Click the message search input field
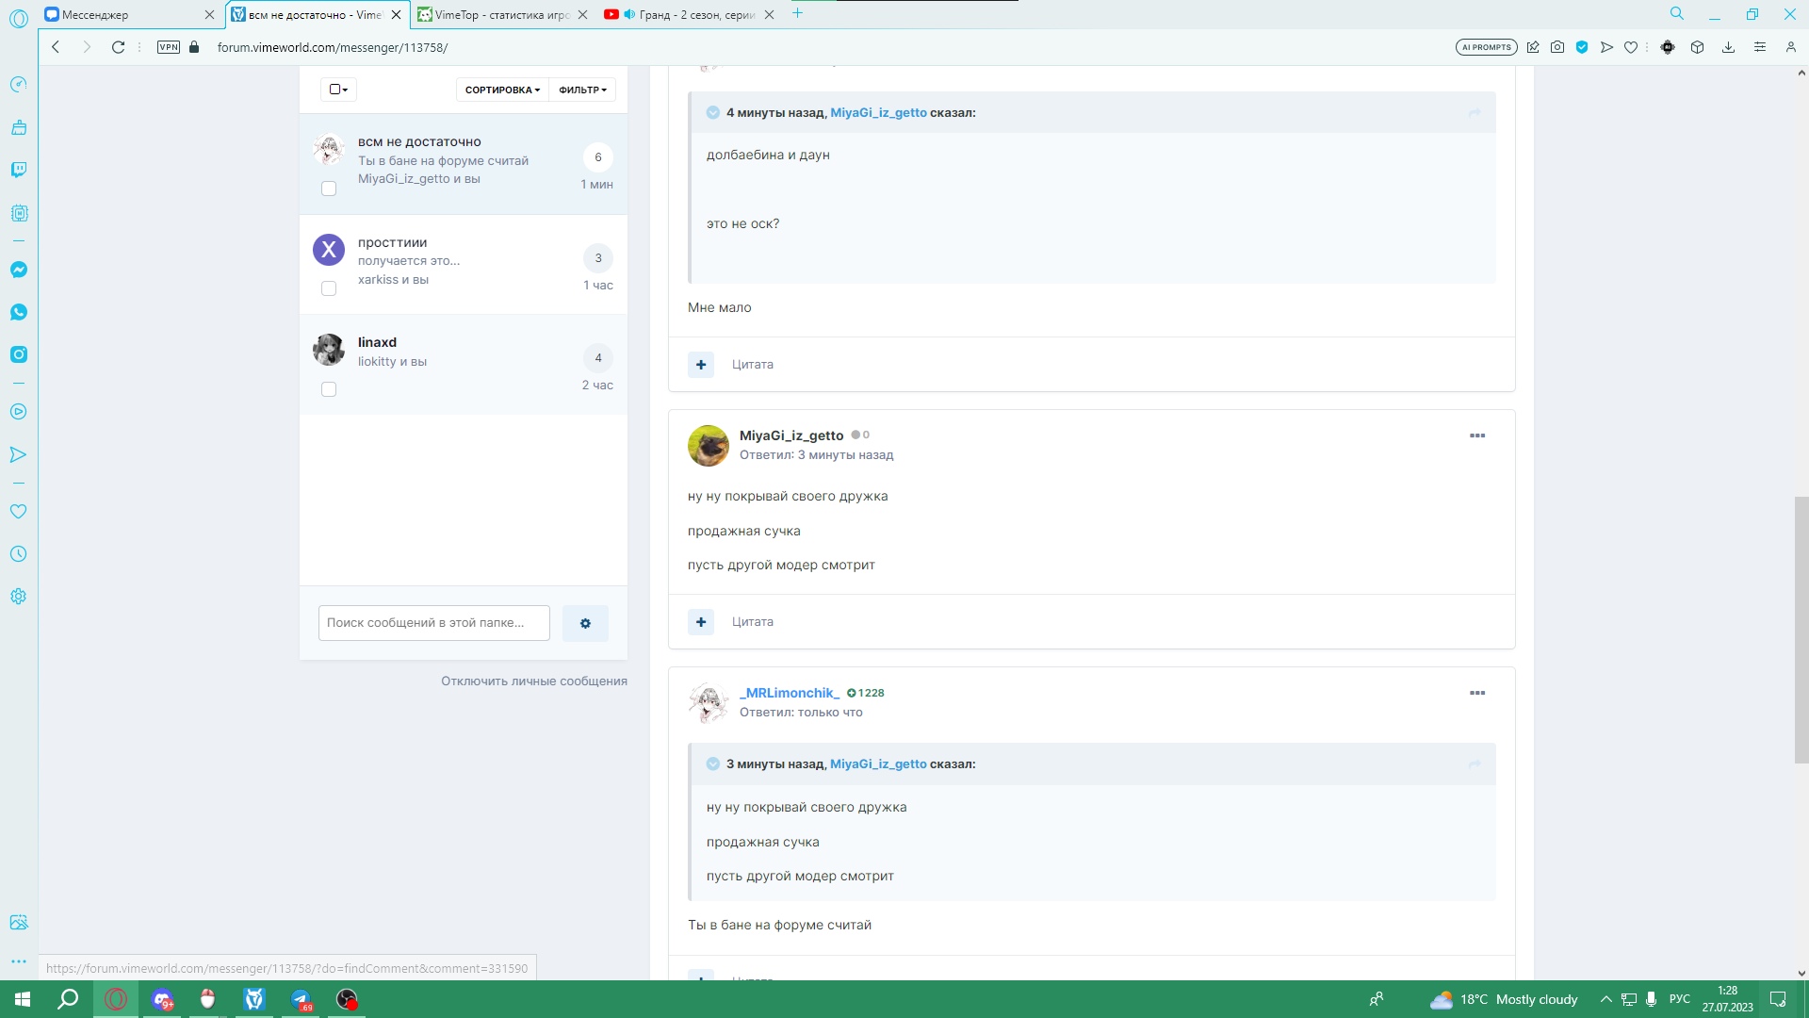This screenshot has height=1018, width=1809. [433, 623]
